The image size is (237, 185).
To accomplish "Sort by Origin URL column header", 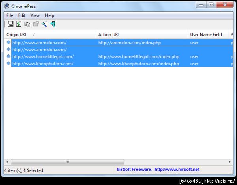I will tap(50, 35).
